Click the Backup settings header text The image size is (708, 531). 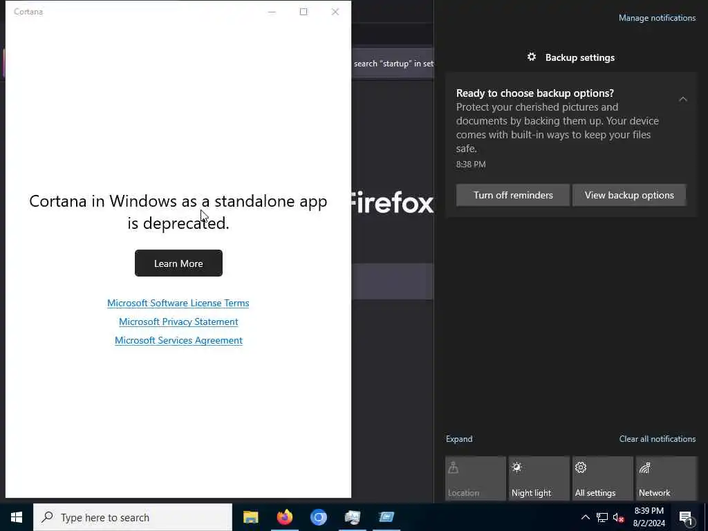(x=580, y=57)
